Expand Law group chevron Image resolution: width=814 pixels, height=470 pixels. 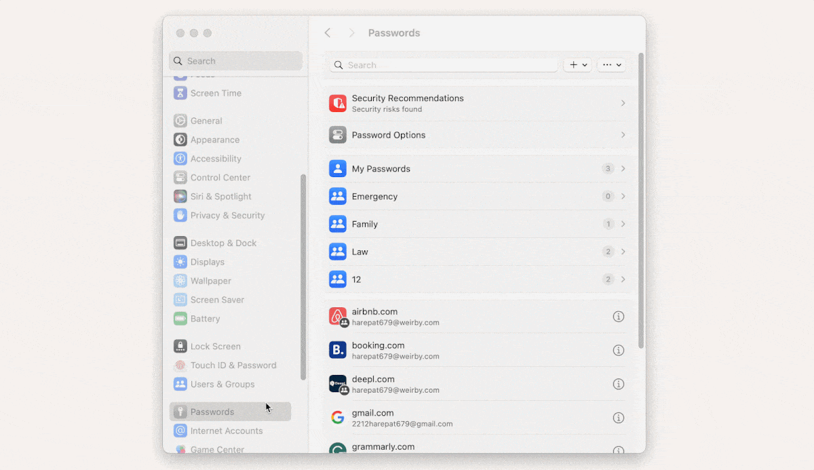pyautogui.click(x=623, y=252)
